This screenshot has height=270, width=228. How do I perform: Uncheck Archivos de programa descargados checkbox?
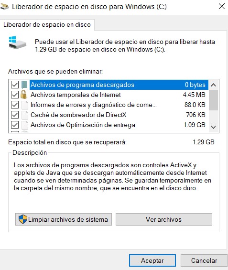pos(15,85)
